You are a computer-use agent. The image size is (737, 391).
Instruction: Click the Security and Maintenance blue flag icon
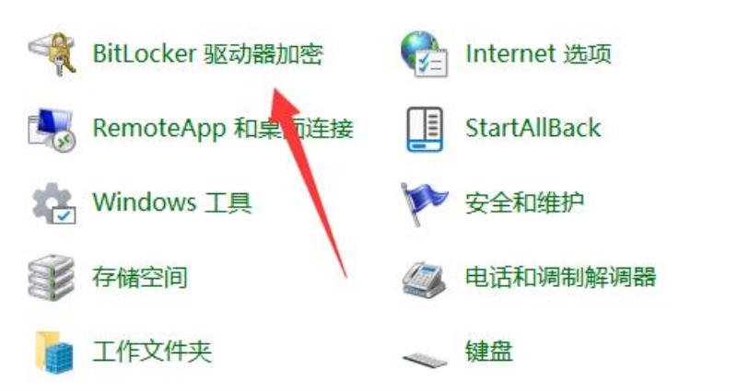click(x=423, y=203)
